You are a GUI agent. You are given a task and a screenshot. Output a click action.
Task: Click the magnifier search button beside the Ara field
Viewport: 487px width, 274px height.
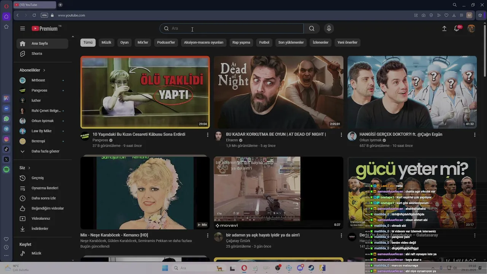click(312, 29)
